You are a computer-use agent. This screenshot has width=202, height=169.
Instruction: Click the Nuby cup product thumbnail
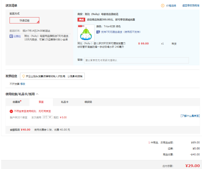click(86, 33)
